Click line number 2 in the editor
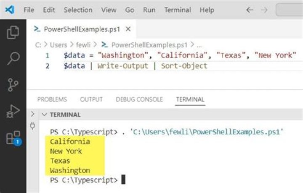The image size is (303, 193). (47, 66)
